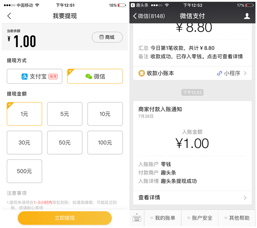Image resolution: width=257 pixels, height=228 pixels.
Task: Choose the 1元 withdrawal amount
Action: coord(25,114)
